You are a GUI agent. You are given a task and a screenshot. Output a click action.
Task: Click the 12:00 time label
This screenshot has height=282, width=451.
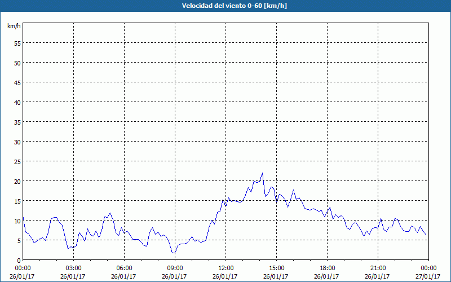[x=226, y=268]
